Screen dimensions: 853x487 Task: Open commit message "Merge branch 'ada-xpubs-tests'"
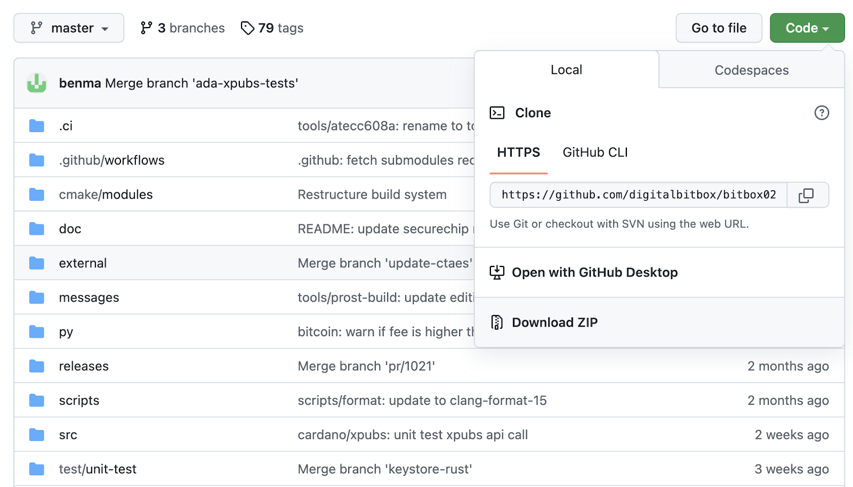(x=202, y=84)
